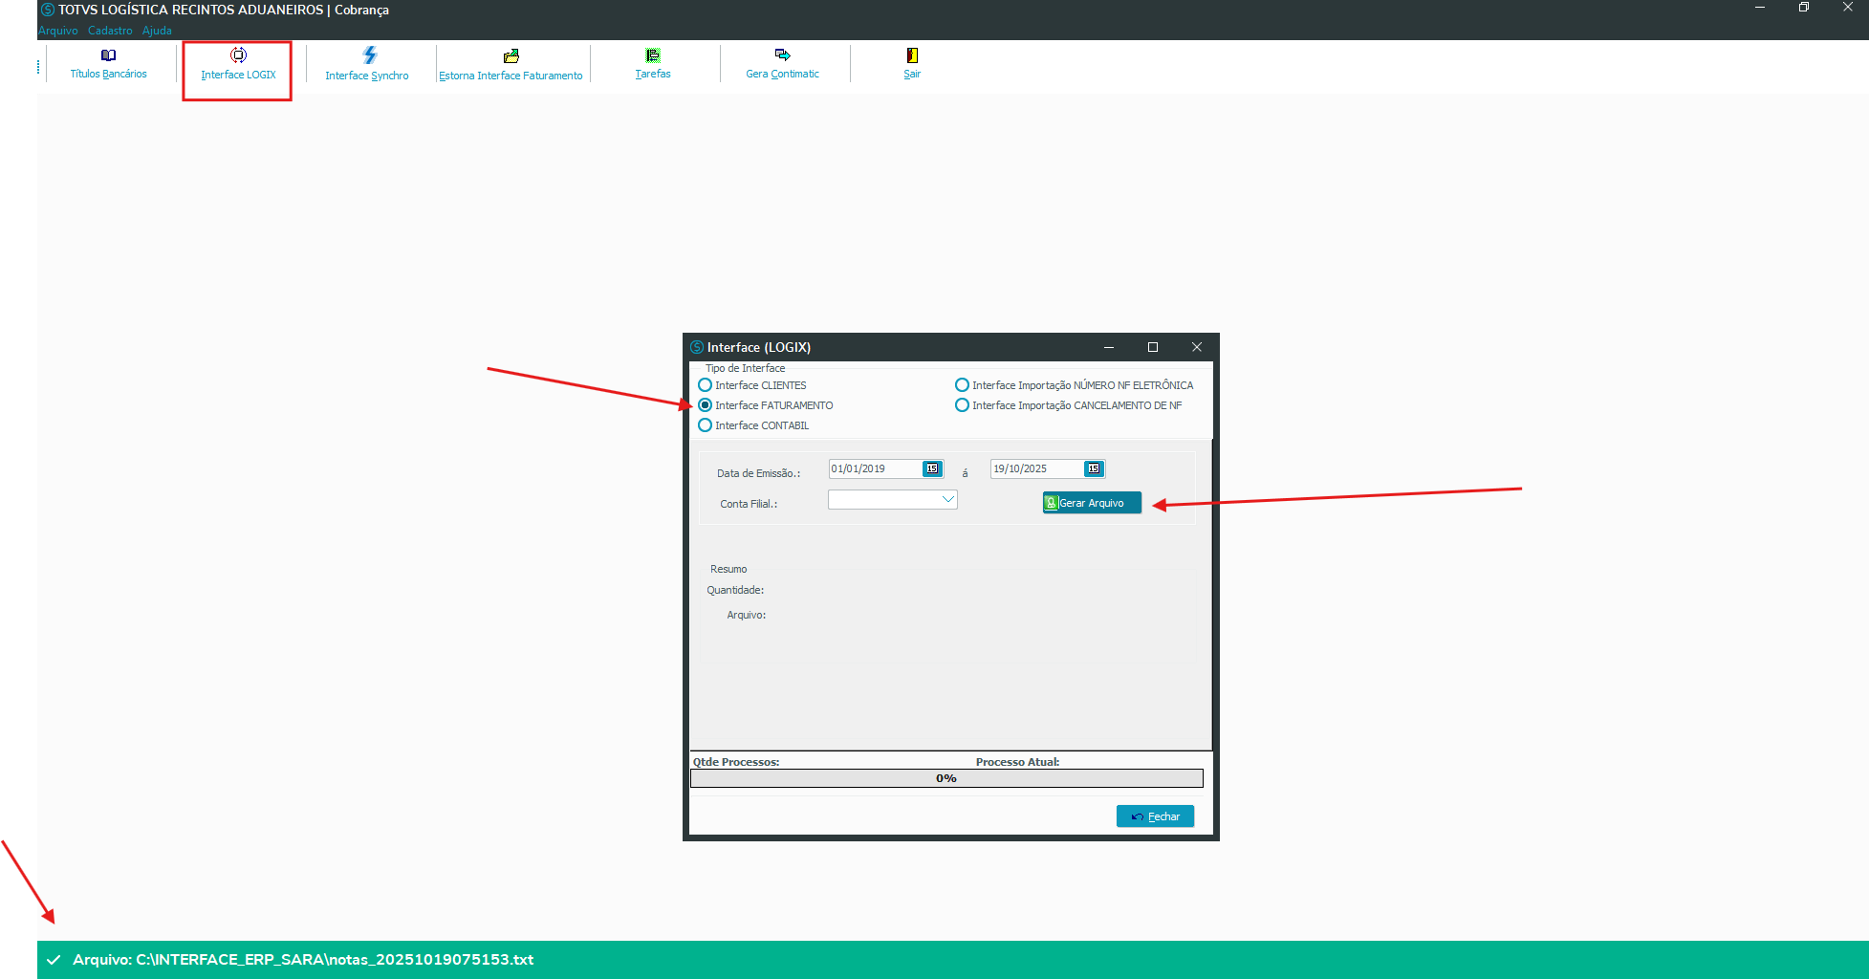
Task: Select Interface FATURAMENTO radio option
Action: click(x=706, y=405)
